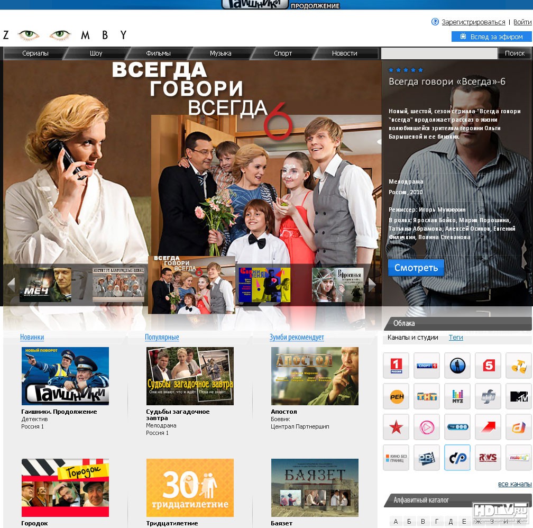
Task: Open the Городок poster thumbnail
Action: click(65, 487)
